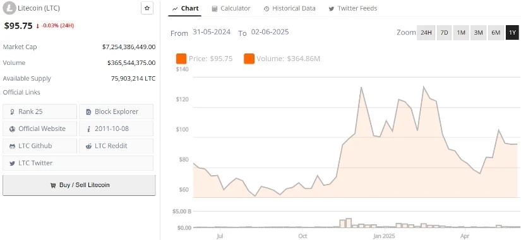This screenshot has height=240, width=521.
Task: Set chart zoom to 7D
Action: [444, 33]
